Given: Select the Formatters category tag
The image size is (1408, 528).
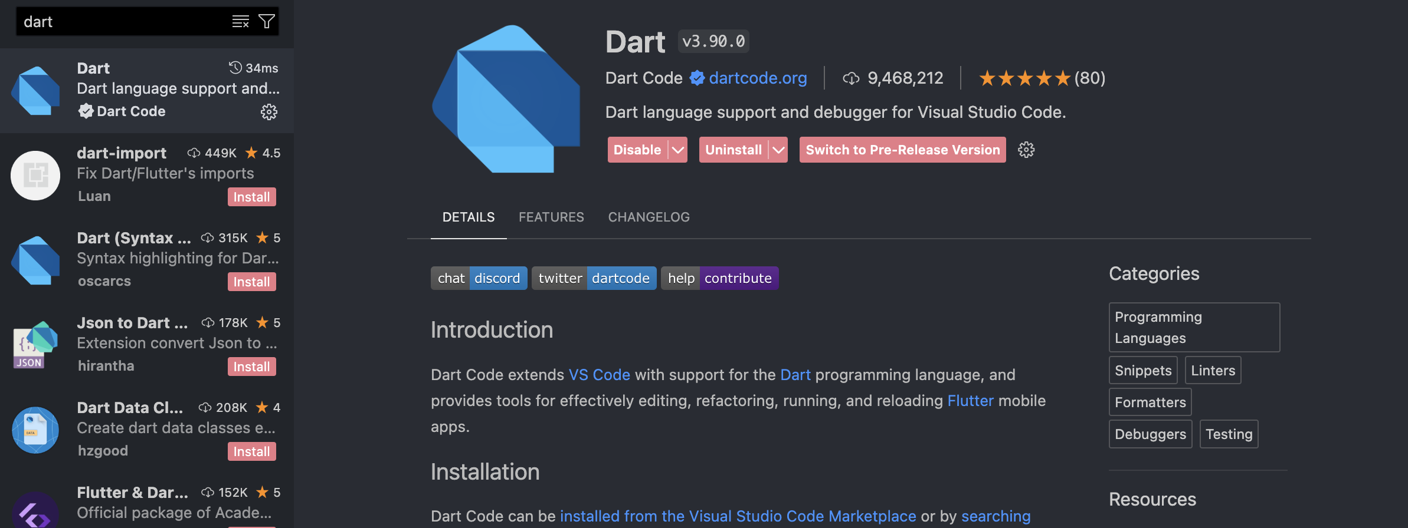Looking at the screenshot, I should [x=1150, y=402].
